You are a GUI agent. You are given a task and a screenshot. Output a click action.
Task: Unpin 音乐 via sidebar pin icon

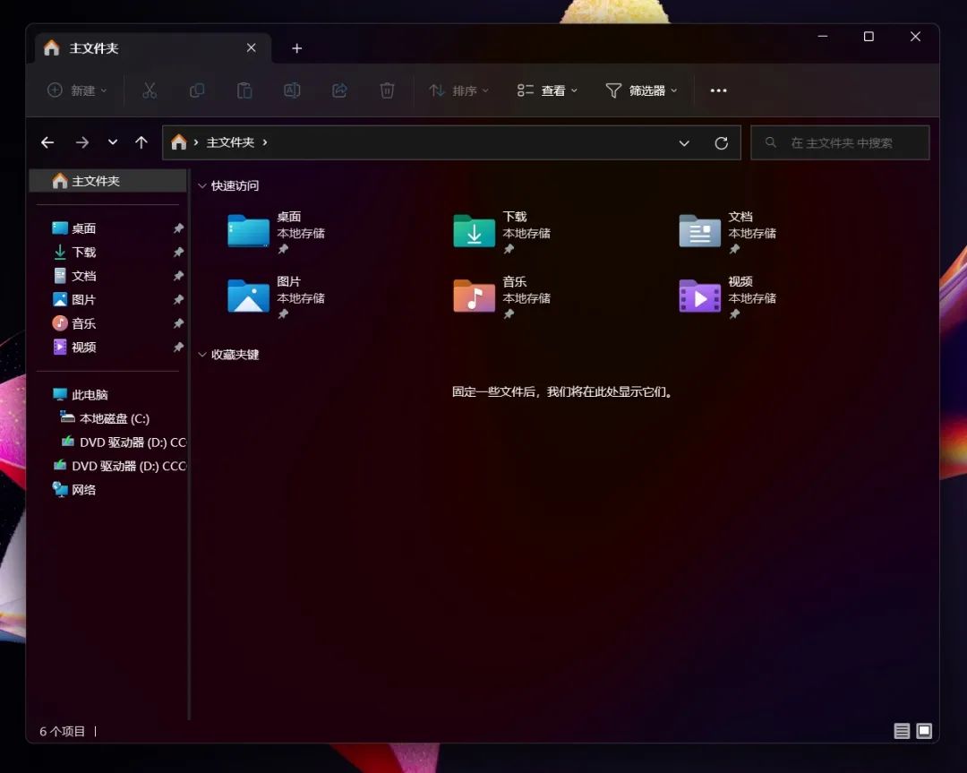(x=178, y=323)
